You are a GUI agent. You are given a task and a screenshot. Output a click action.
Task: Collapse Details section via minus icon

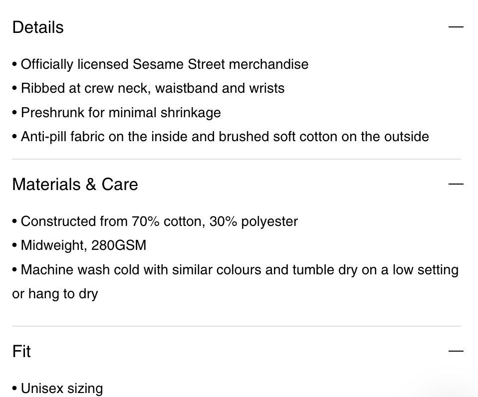[x=456, y=27]
